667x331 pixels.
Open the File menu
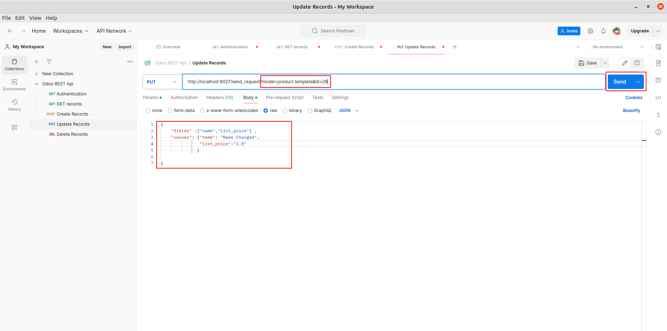tap(6, 18)
